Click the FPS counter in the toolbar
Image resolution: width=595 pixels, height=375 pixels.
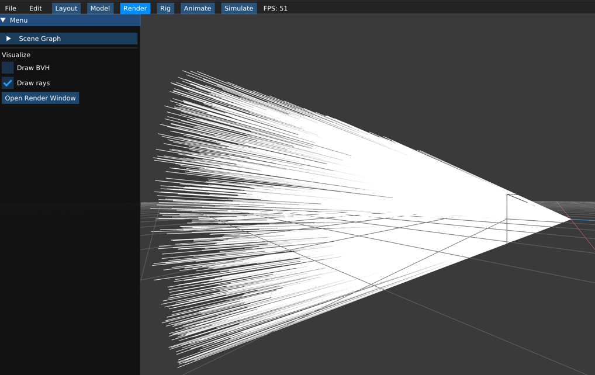tap(275, 8)
